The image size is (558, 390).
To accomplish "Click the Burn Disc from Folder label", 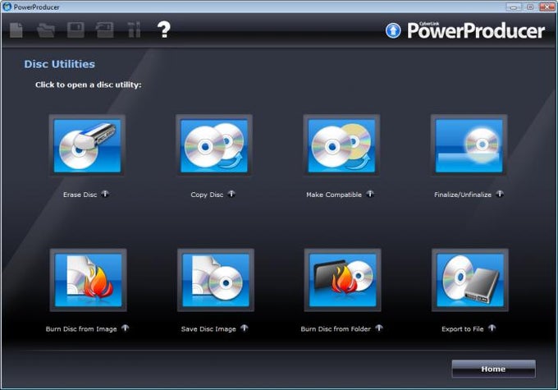I will click(336, 329).
